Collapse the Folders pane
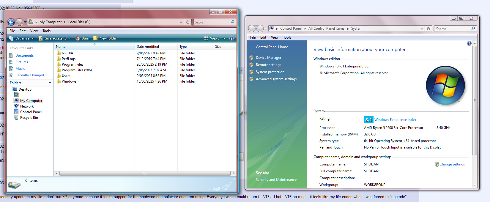The width and height of the screenshot is (490, 202). pos(50,83)
